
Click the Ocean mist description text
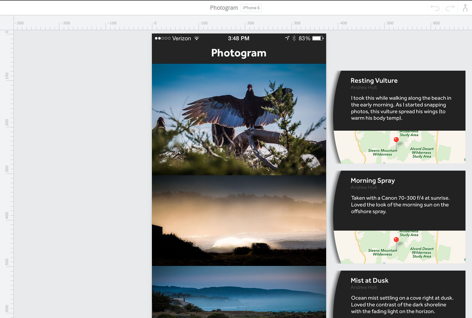click(402, 305)
